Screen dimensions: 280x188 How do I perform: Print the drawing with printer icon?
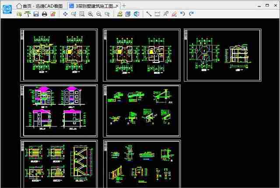pyautogui.click(x=45, y=14)
